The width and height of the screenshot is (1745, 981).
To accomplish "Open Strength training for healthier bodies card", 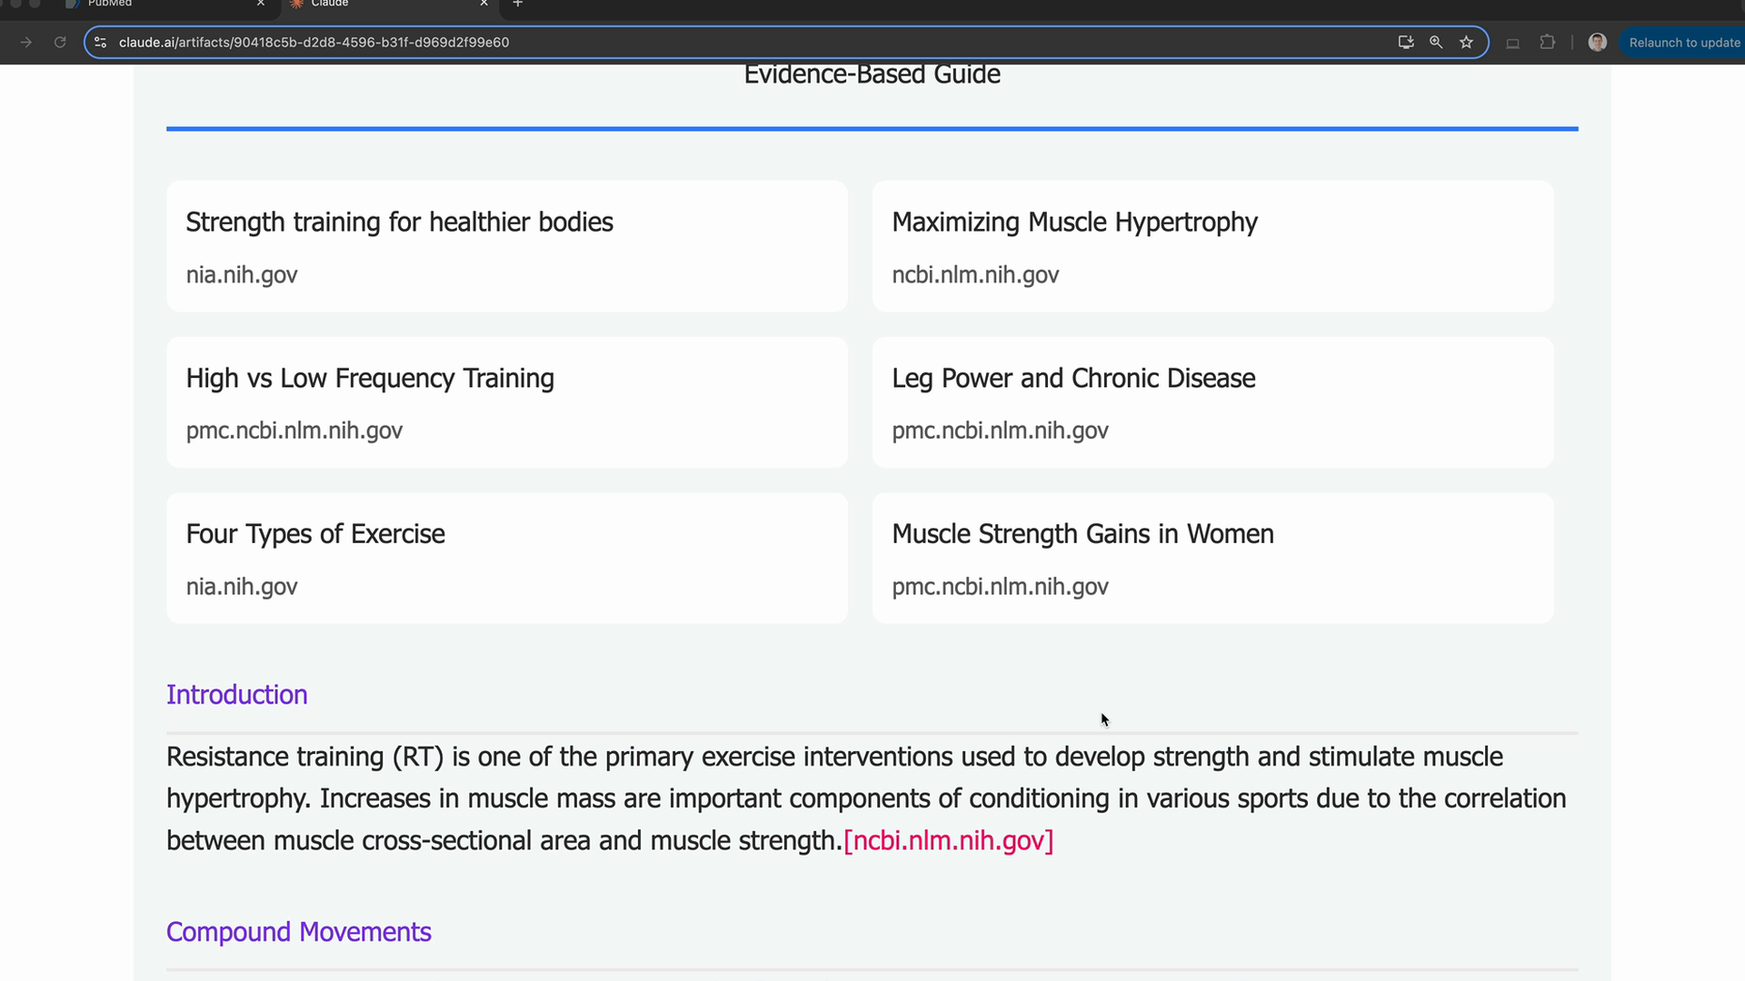I will pyautogui.click(x=506, y=246).
